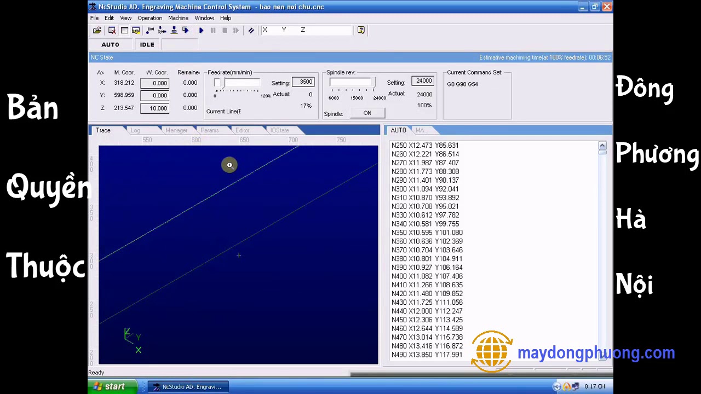
Task: Switch to the Manager tab
Action: (176, 130)
